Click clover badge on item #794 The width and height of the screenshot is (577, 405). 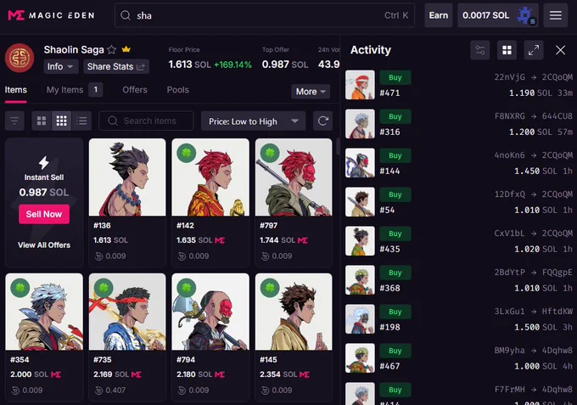pyautogui.click(x=186, y=288)
